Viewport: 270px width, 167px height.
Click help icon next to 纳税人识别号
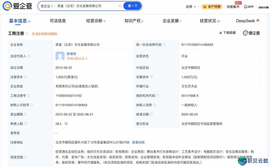32,105
